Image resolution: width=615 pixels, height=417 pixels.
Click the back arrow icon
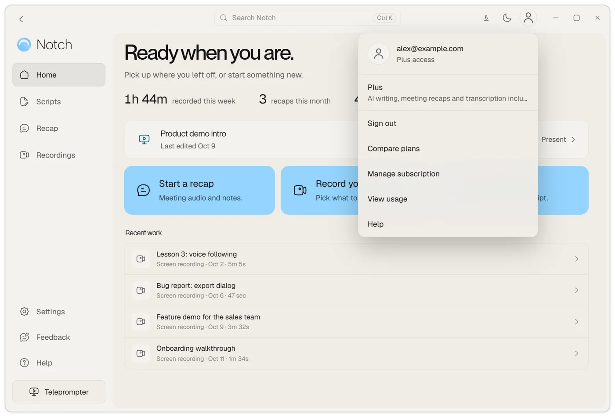(21, 19)
